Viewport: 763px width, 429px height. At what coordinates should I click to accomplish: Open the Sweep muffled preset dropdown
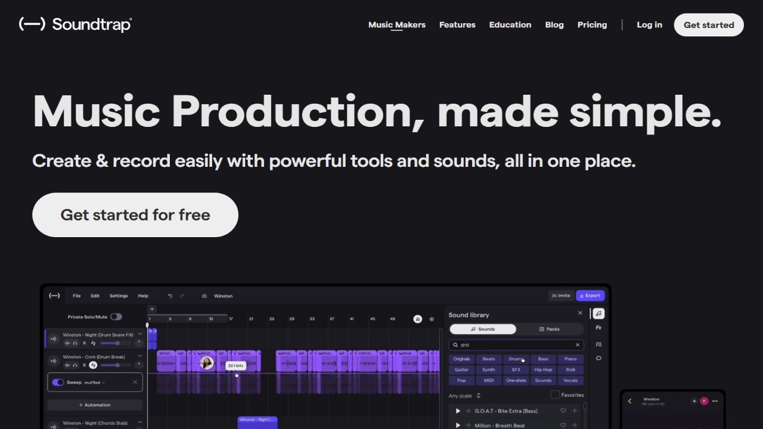[94, 383]
